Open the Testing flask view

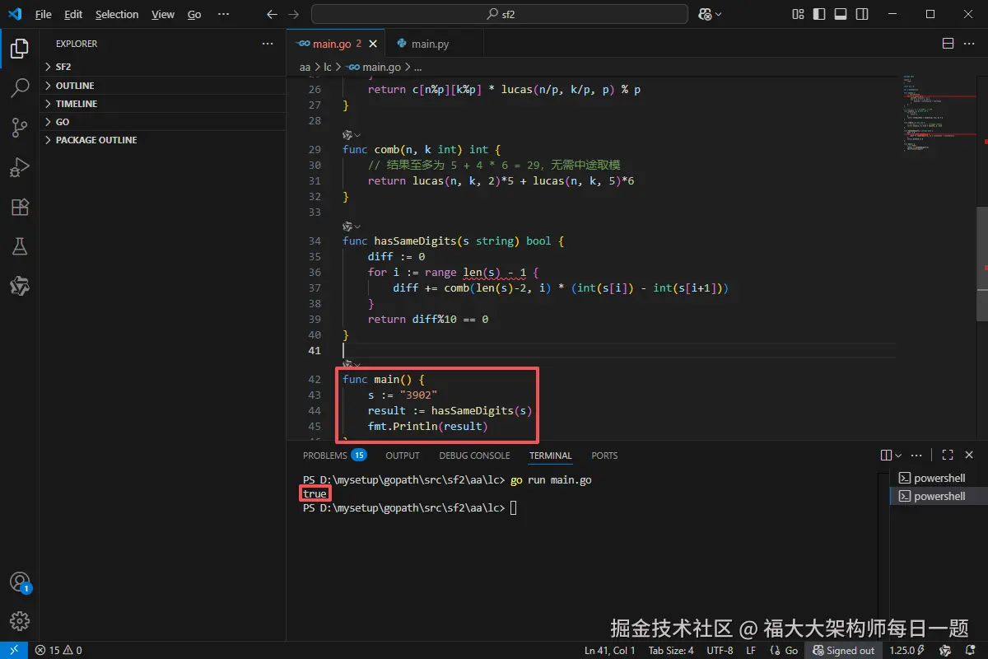pos(20,246)
